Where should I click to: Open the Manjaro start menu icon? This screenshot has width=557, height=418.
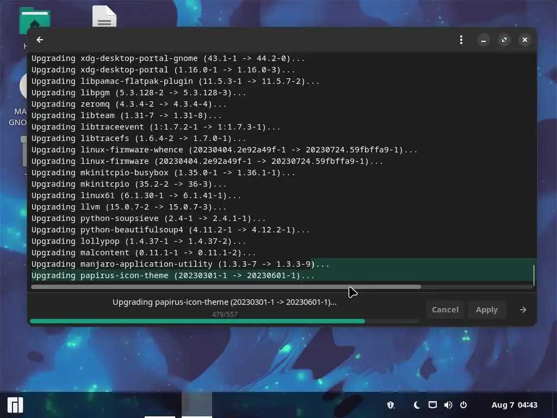15,405
